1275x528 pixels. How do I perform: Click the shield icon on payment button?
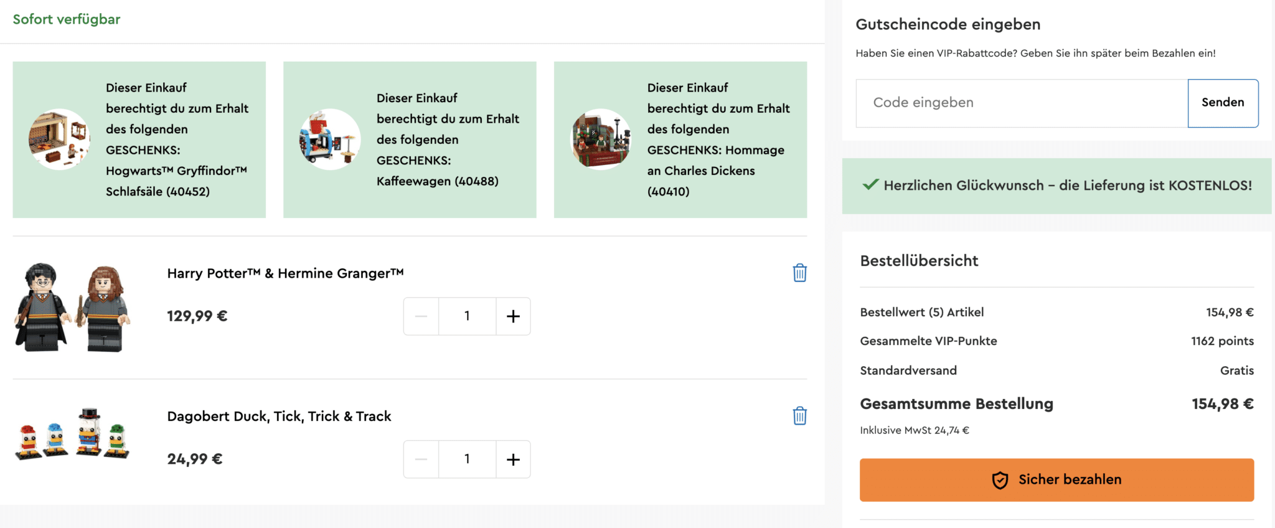coord(1000,480)
